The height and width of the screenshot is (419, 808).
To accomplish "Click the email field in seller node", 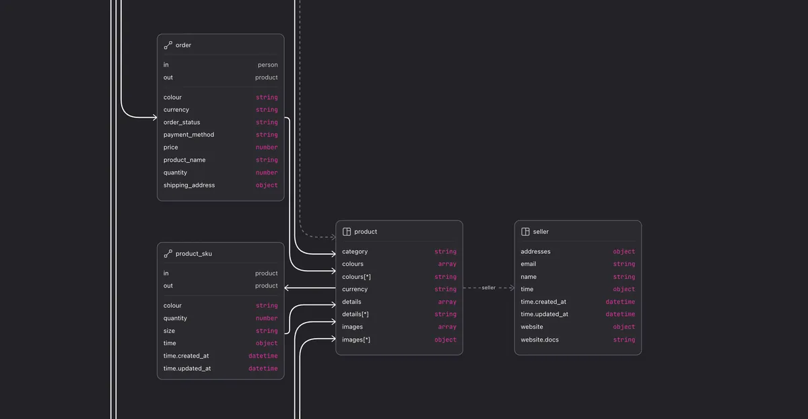I will point(578,264).
